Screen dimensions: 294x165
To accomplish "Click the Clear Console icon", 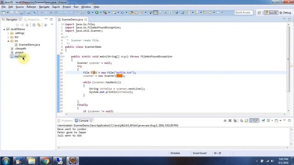I will tap(242, 121).
